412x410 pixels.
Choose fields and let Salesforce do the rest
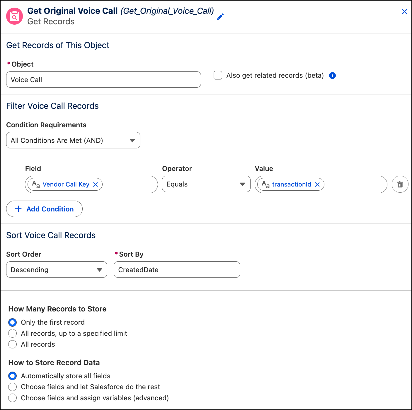13,387
